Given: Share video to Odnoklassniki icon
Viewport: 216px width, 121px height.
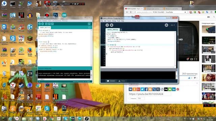Looking at the screenshot, I should tap(134, 89).
